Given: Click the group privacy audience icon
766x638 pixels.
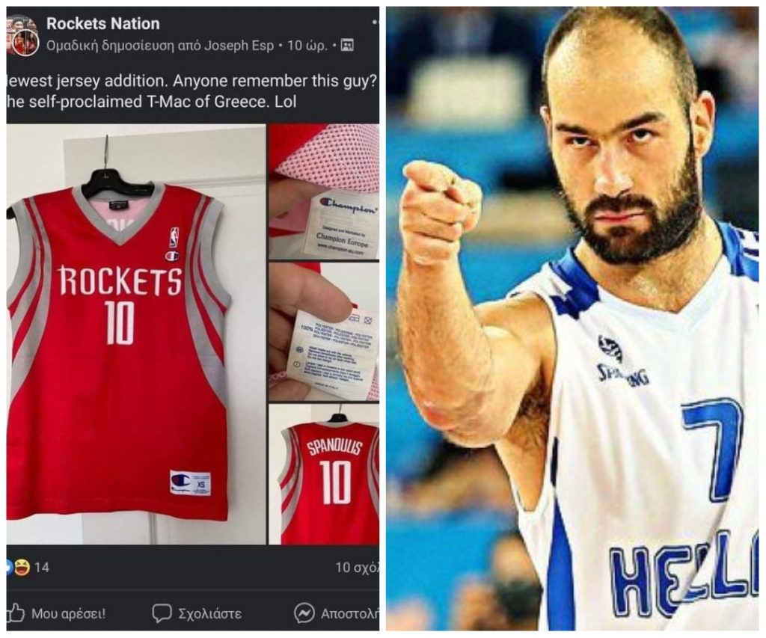Looking at the screenshot, I should coord(347,46).
